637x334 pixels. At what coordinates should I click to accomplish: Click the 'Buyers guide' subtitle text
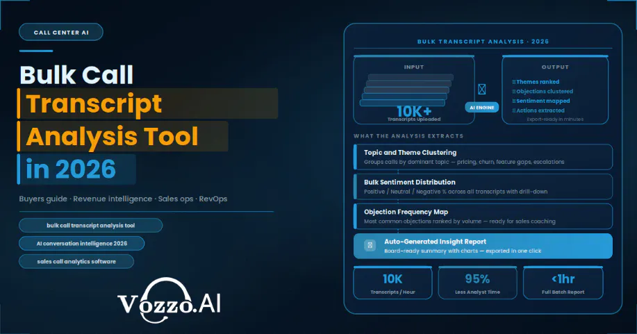pos(43,199)
